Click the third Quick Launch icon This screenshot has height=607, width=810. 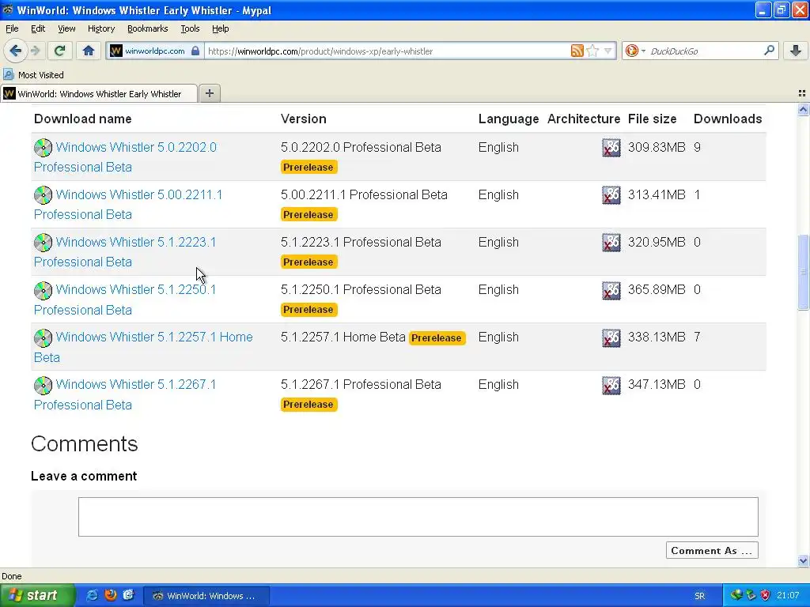pos(129,595)
